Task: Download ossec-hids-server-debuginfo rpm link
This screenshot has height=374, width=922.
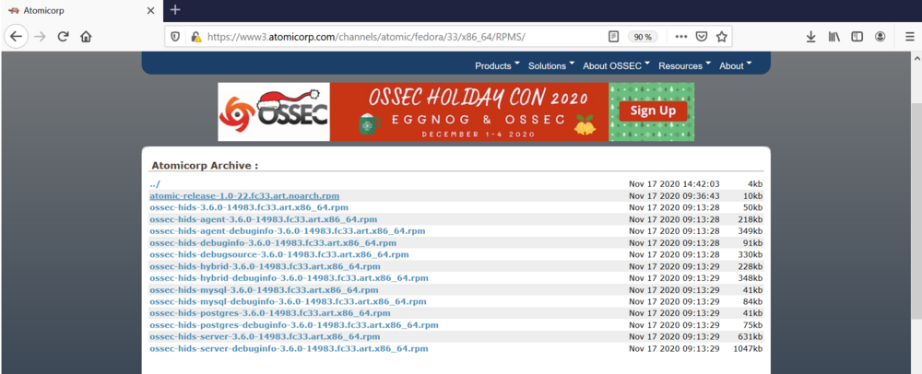Action: pos(289,349)
